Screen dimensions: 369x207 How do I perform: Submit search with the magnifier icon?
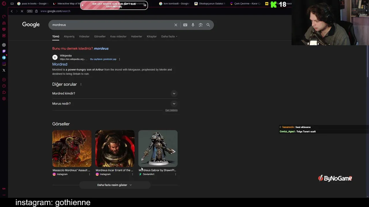point(208,25)
